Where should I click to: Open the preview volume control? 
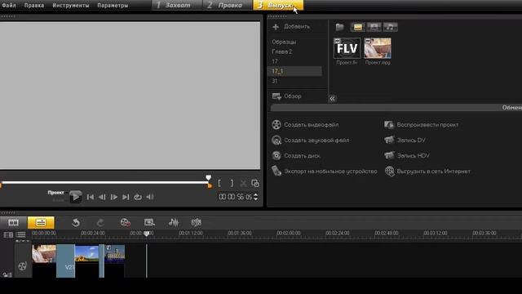click(150, 197)
